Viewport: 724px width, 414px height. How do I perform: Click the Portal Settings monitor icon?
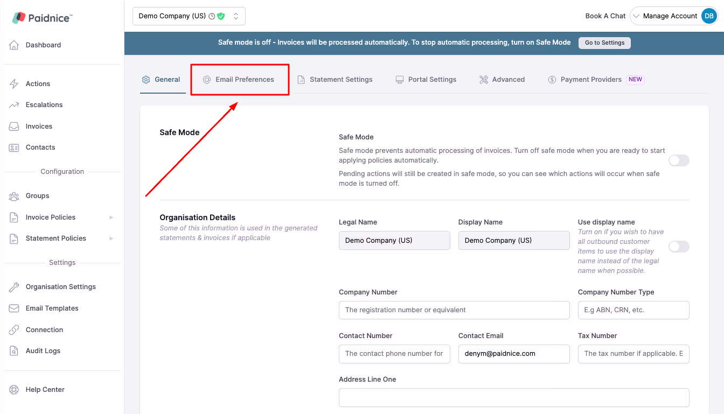click(x=400, y=80)
